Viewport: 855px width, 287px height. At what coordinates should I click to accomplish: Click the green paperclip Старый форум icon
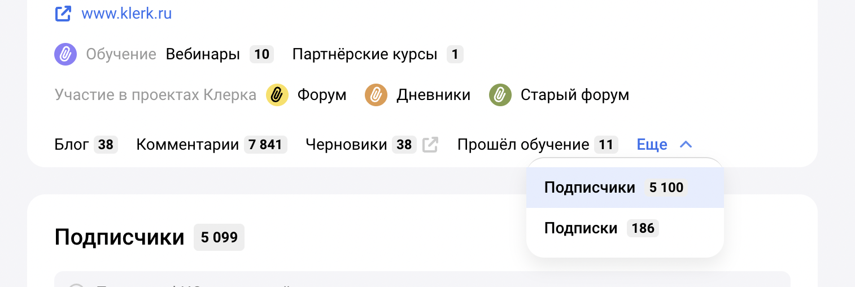(500, 95)
